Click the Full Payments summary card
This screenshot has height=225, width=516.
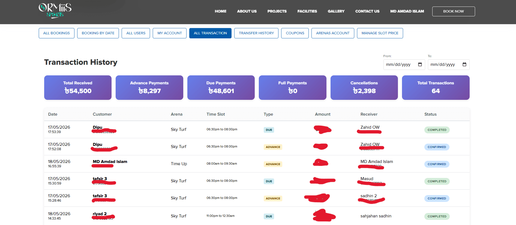click(293, 88)
